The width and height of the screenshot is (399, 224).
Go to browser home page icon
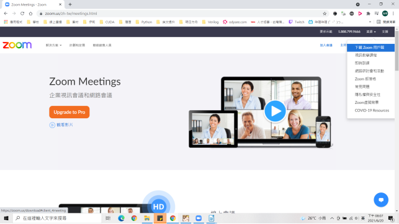[31, 14]
